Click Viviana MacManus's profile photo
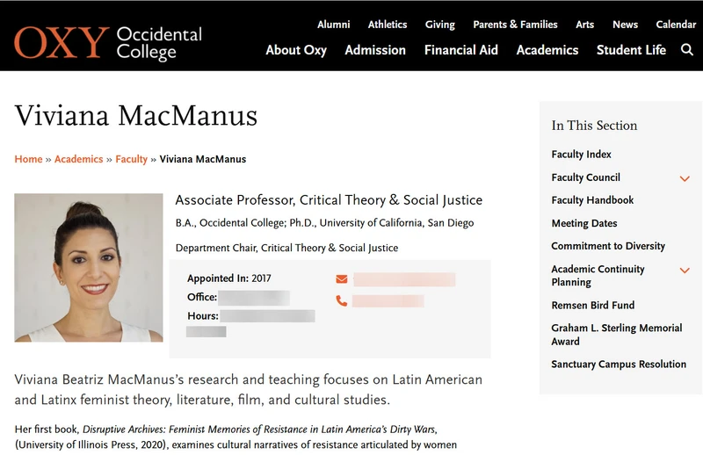This screenshot has width=703, height=455. (89, 268)
